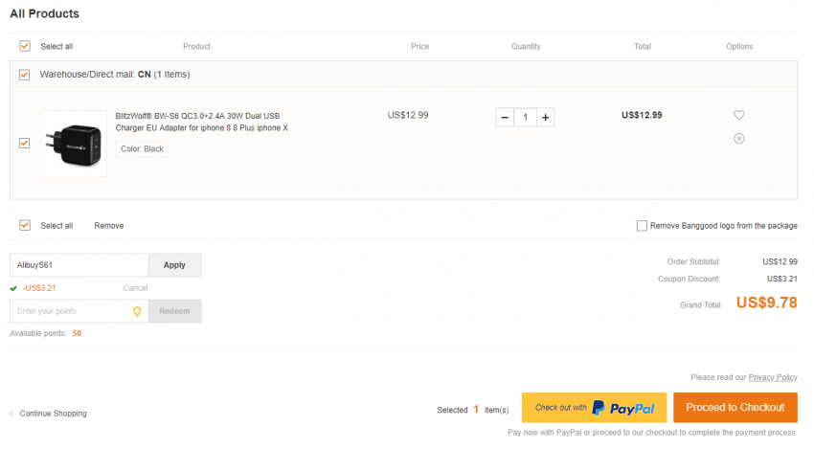This screenshot has width=814, height=449.
Task: Open the BlitzWolf charger product thumbnail
Action: tap(74, 144)
